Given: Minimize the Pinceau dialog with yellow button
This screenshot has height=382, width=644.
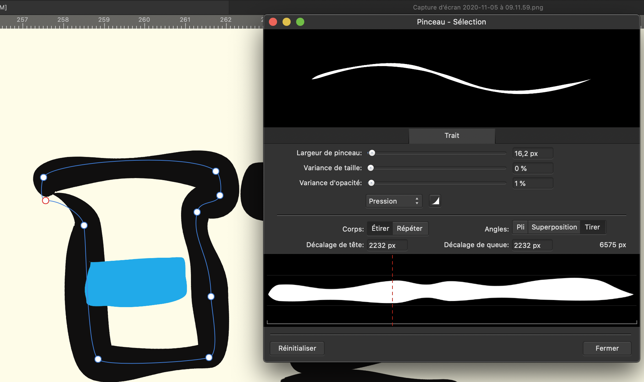Looking at the screenshot, I should tap(287, 22).
